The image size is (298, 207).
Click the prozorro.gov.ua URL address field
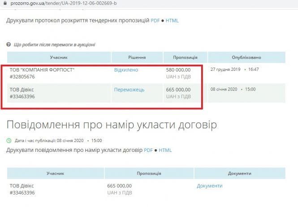(x=64, y=3)
